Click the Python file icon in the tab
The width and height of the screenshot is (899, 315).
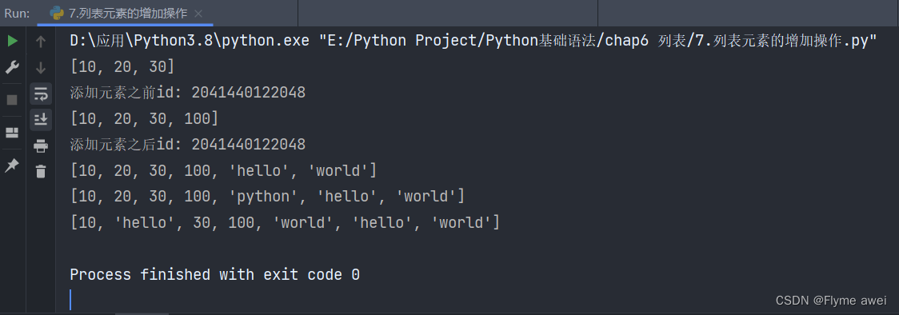pyautogui.click(x=57, y=13)
